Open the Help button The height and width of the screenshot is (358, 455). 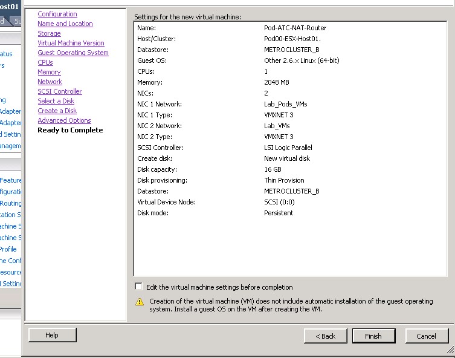click(52, 335)
